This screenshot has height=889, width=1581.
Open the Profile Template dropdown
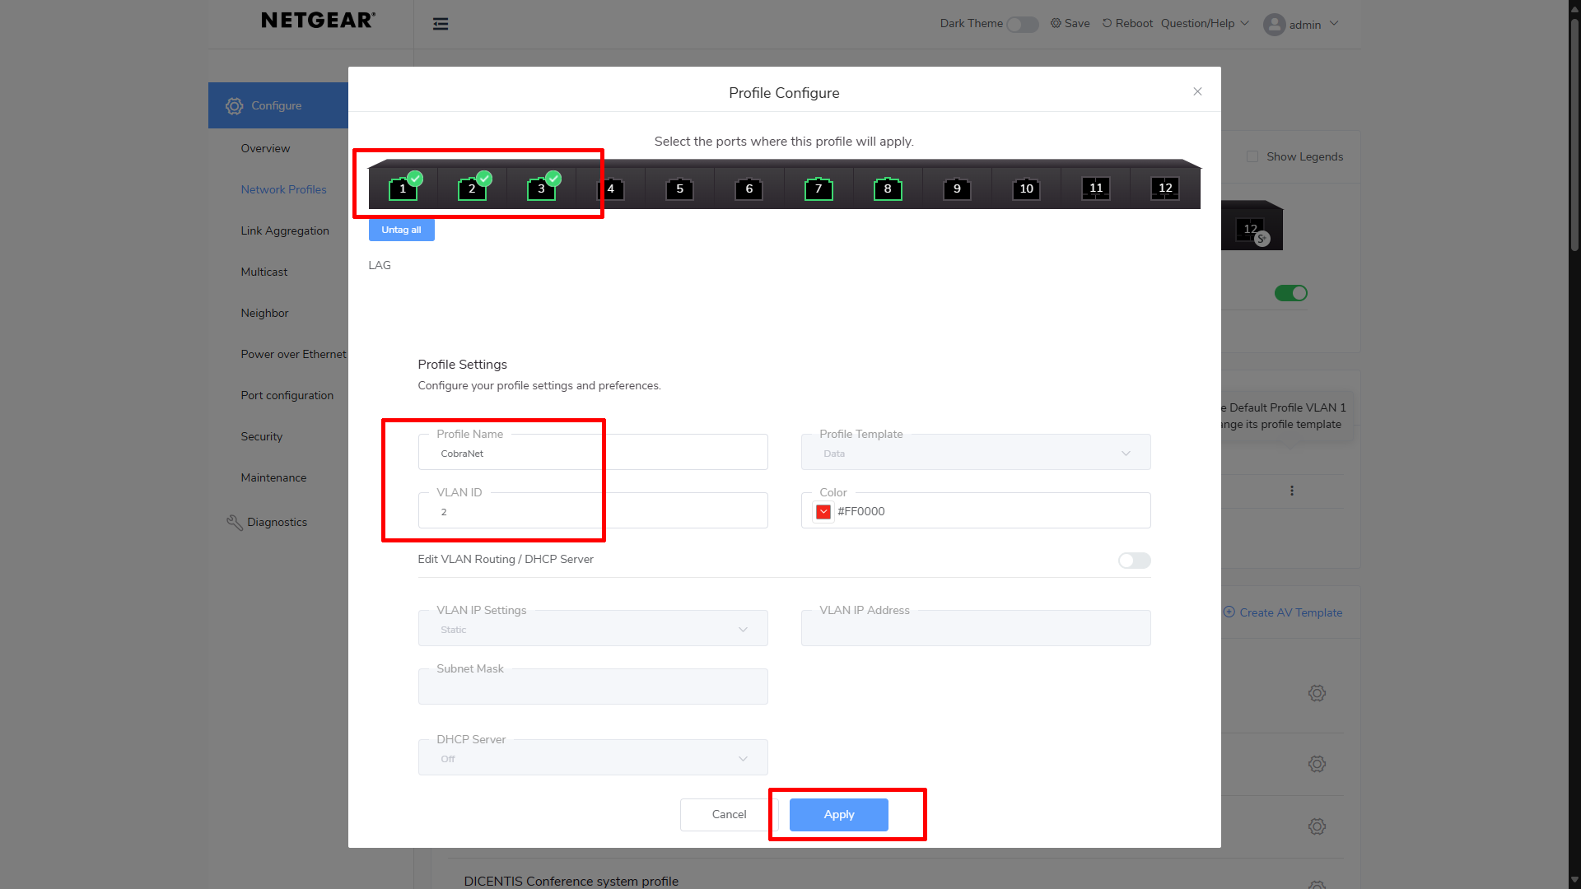click(975, 453)
